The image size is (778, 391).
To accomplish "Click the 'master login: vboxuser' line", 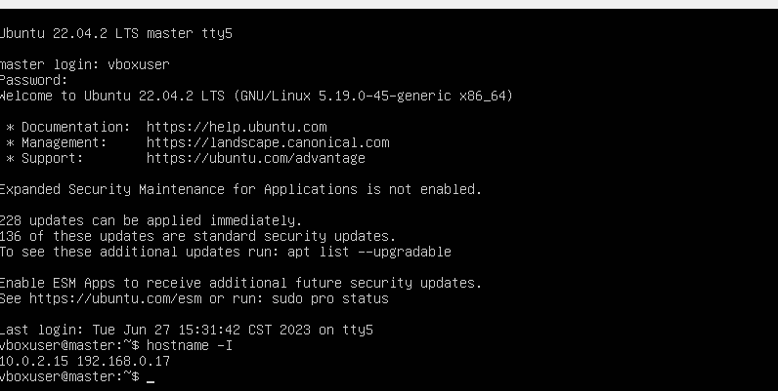I will (85, 64).
